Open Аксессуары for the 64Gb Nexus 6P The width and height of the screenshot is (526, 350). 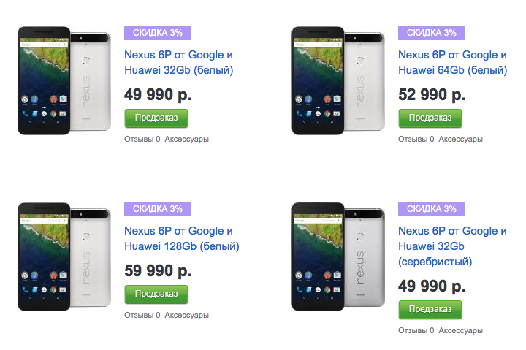click(460, 139)
